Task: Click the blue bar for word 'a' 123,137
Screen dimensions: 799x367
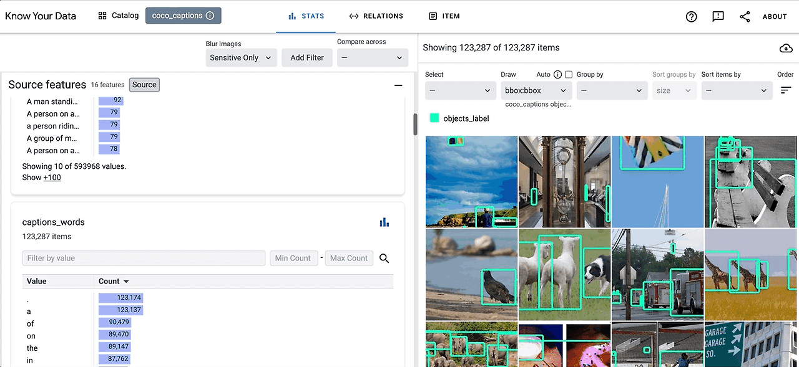Action: click(120, 310)
